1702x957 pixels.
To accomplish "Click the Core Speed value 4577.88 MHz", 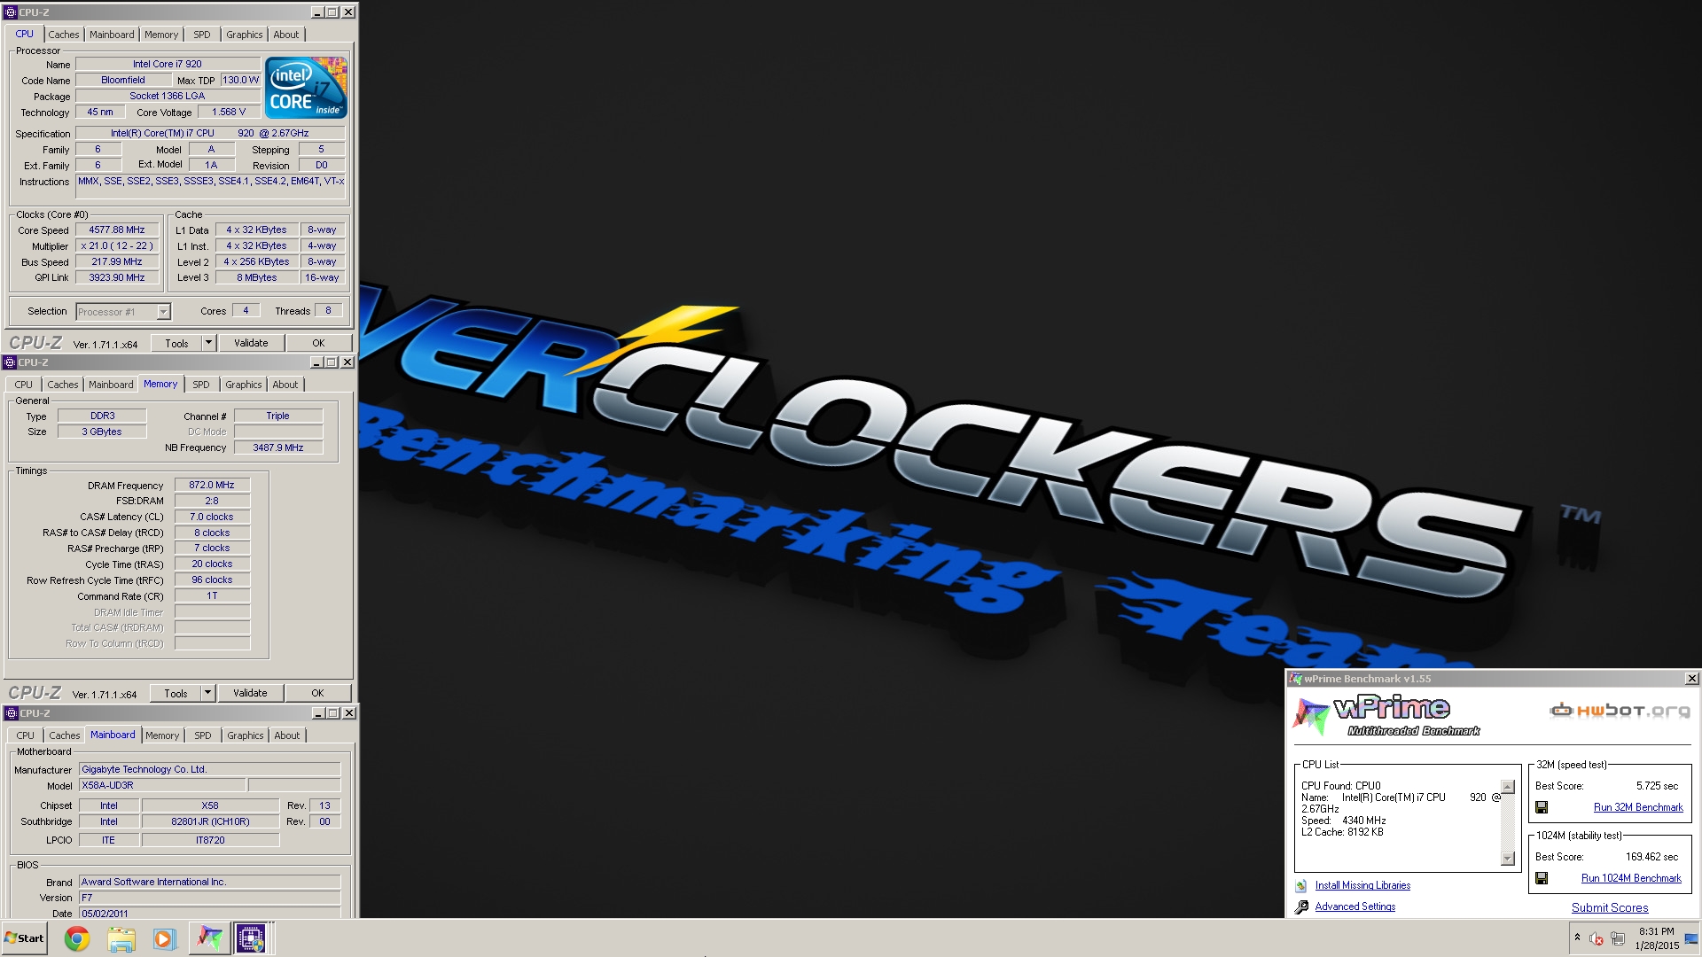I will pyautogui.click(x=117, y=230).
